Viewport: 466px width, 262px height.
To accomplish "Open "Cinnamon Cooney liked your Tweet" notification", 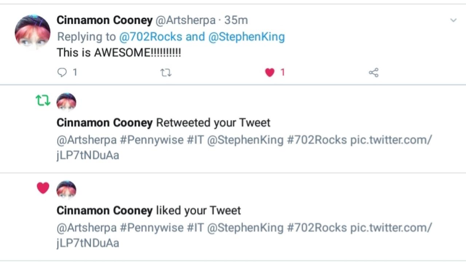I will [x=149, y=210].
